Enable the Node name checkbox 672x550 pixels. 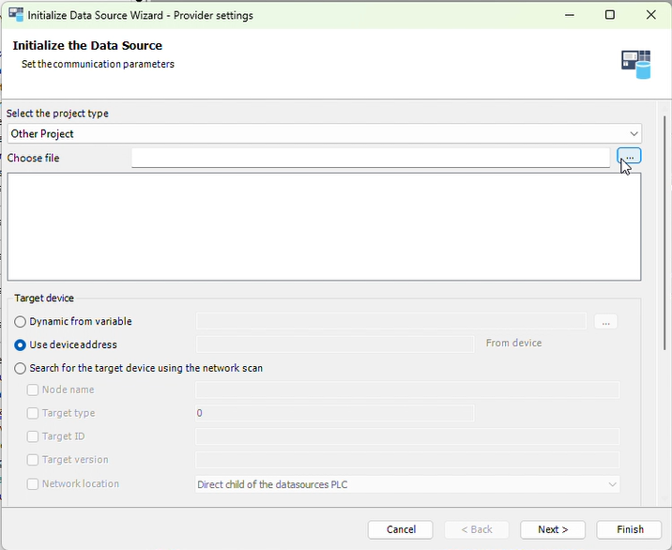point(33,390)
